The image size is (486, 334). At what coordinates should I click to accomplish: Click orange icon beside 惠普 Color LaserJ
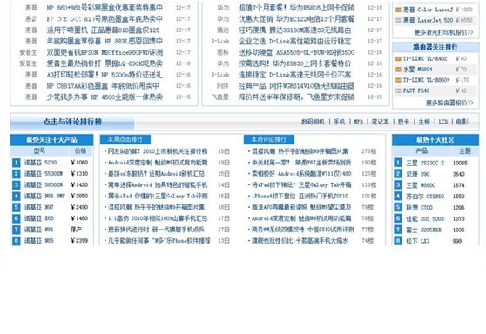(398, 10)
